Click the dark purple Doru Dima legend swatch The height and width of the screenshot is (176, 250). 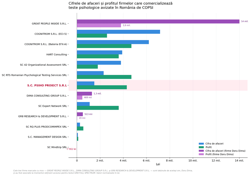click(x=201, y=151)
